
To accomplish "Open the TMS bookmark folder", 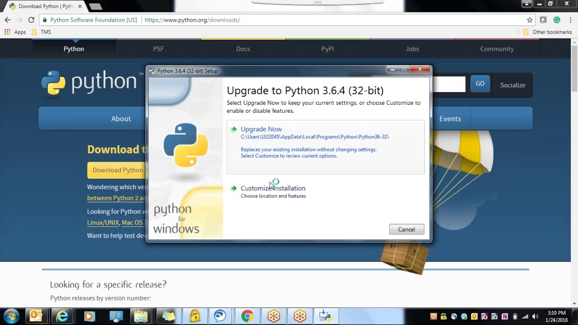I will point(41,32).
